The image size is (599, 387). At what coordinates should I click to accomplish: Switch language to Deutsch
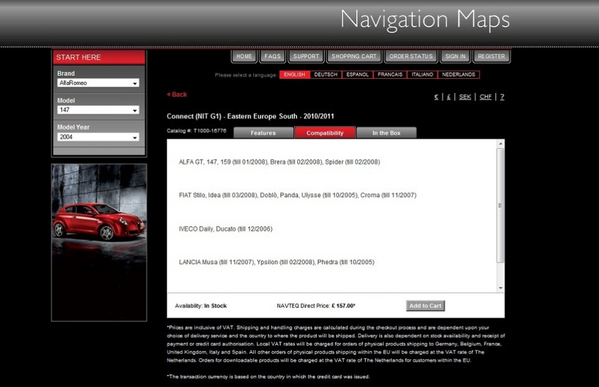coord(326,75)
